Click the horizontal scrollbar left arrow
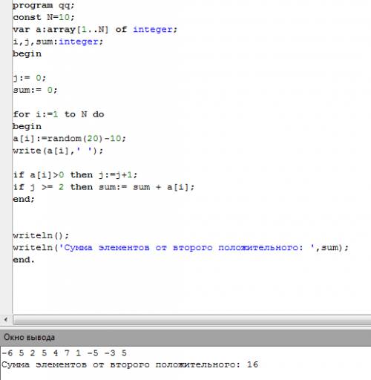The height and width of the screenshot is (380, 371). pos(6,320)
